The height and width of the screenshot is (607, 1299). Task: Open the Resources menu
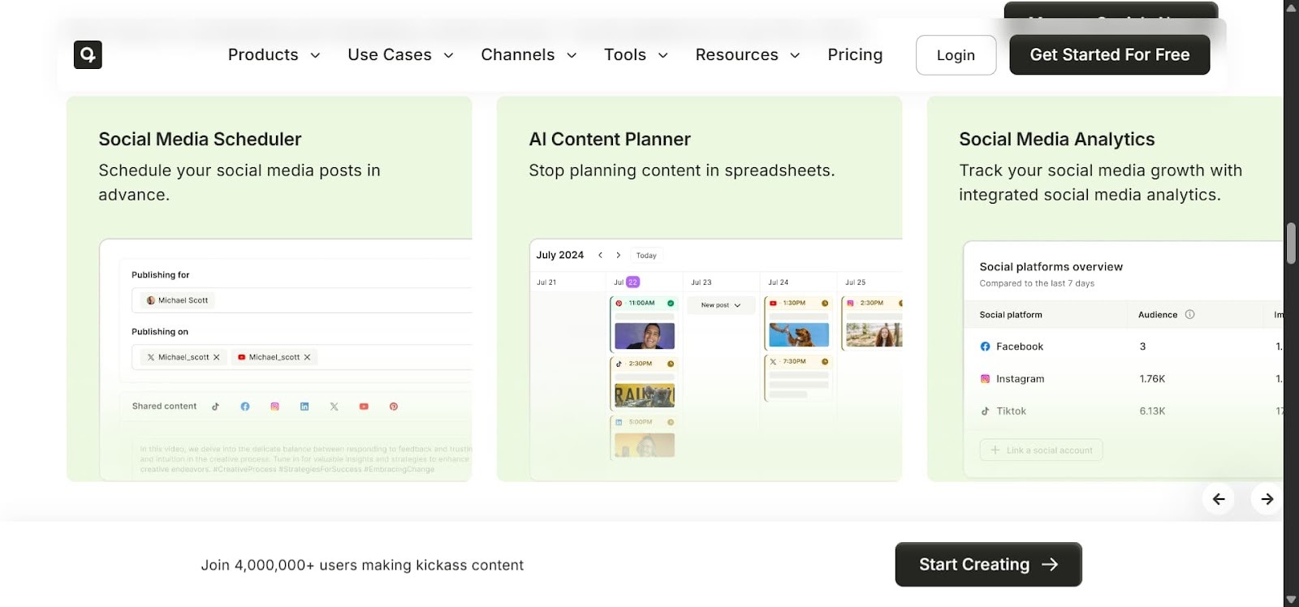coord(747,54)
